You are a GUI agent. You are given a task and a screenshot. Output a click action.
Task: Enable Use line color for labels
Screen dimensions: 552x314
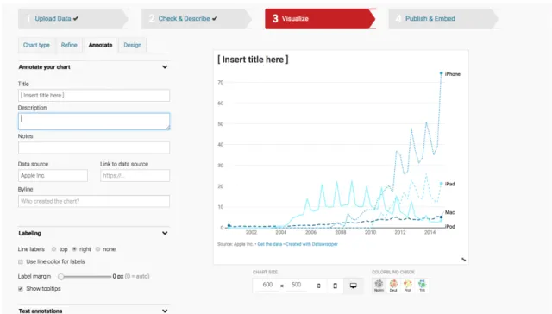[21, 261]
